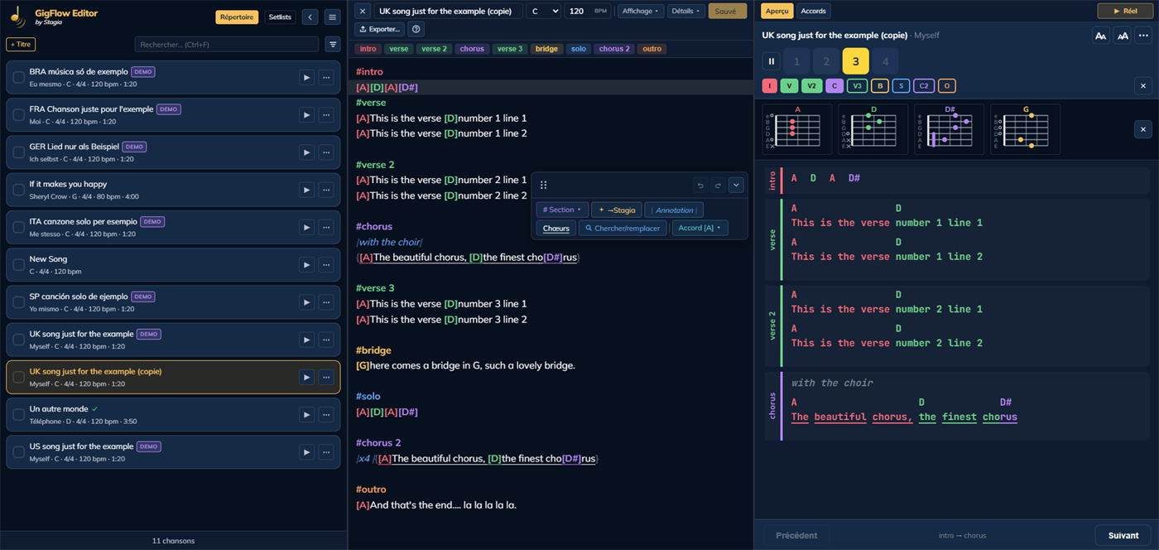Image resolution: width=1159 pixels, height=550 pixels.
Task: Play the song 'If it makes you happy'
Action: [x=306, y=190]
